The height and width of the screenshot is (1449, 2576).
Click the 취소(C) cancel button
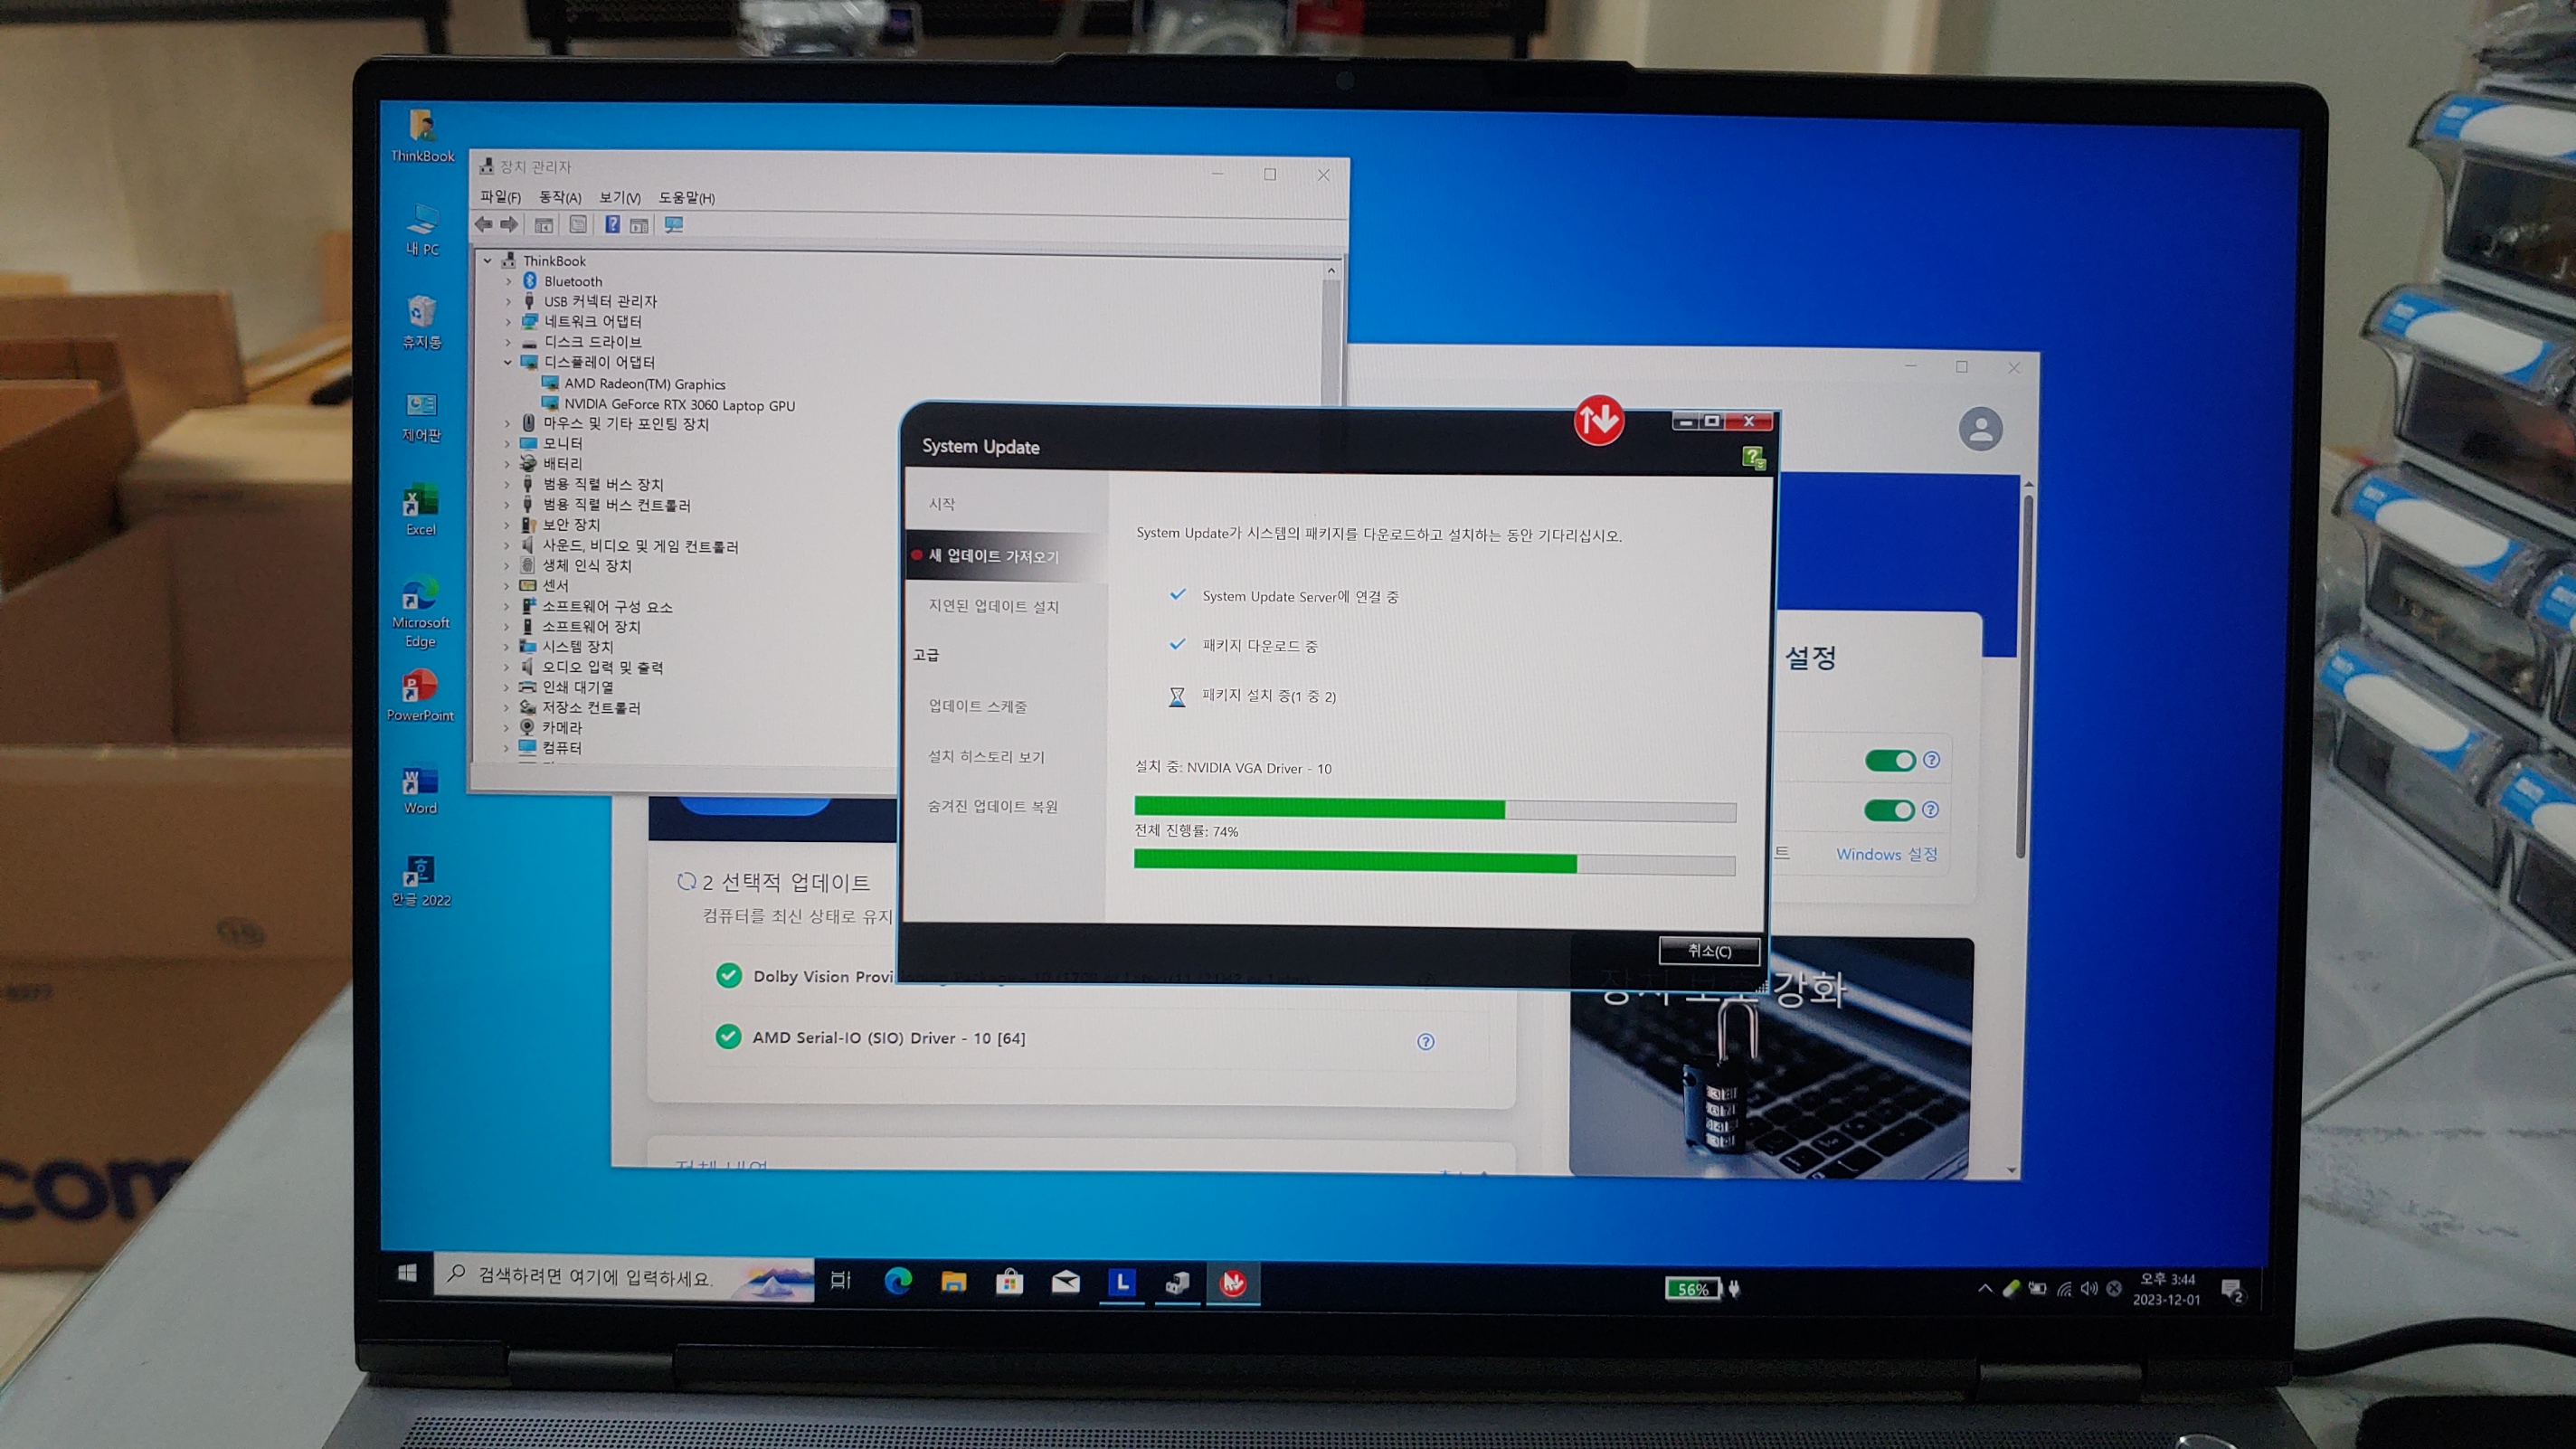1709,951
